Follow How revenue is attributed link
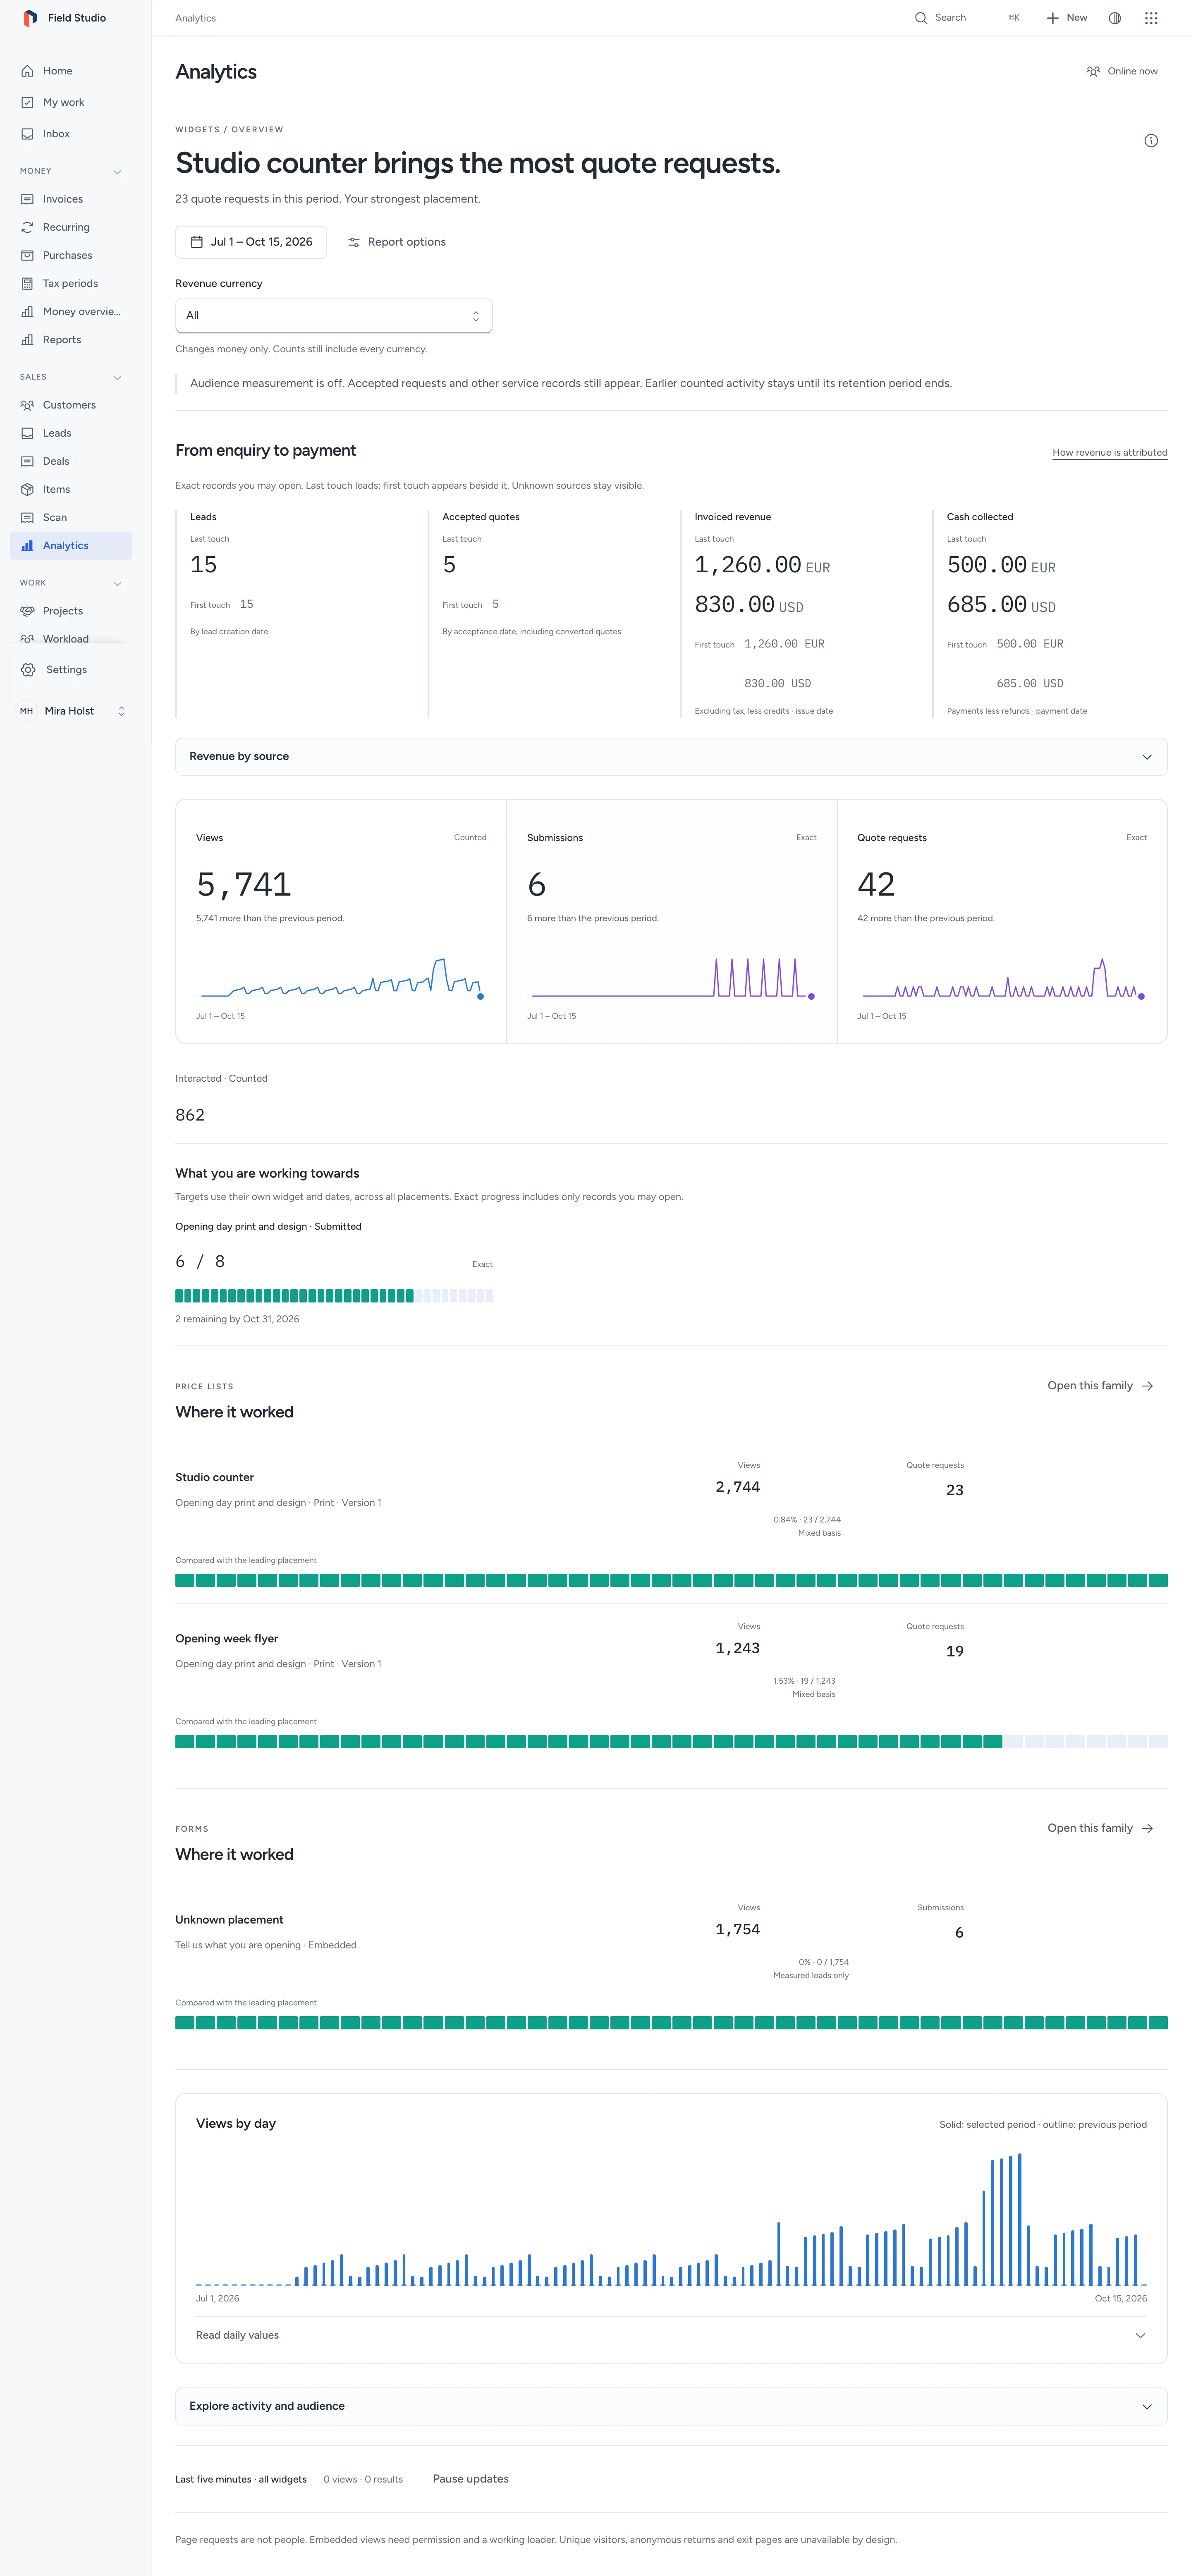 point(1109,453)
